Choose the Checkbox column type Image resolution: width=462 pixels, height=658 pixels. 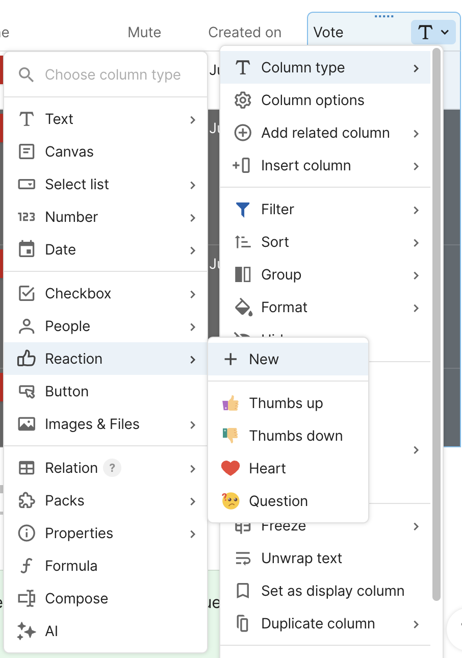(78, 293)
